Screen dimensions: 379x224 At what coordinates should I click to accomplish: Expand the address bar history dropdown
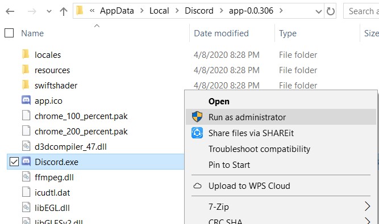(319, 11)
